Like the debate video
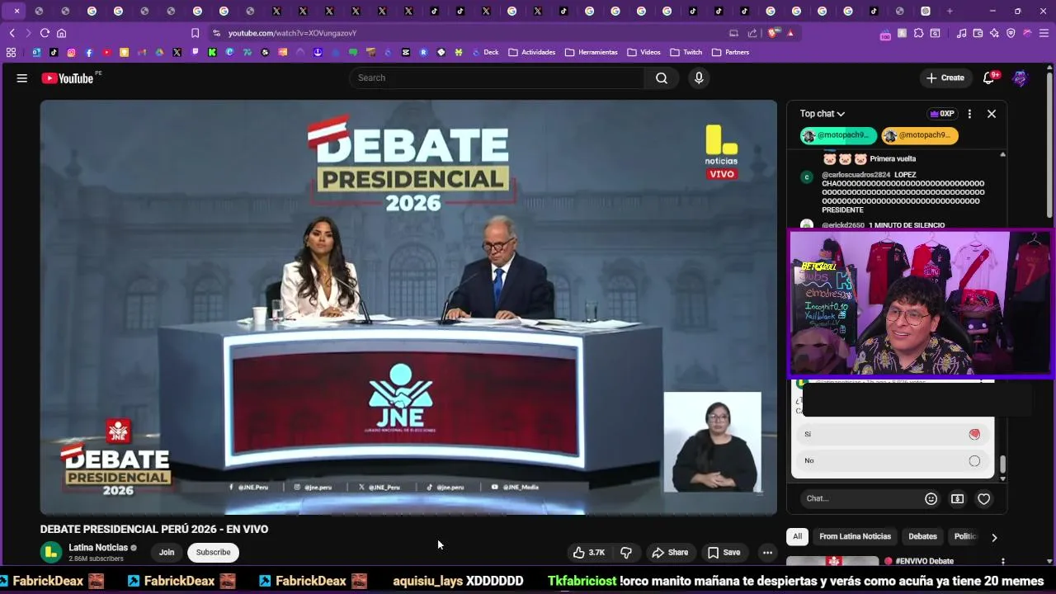Viewport: 1056px width, 594px height. [x=589, y=553]
